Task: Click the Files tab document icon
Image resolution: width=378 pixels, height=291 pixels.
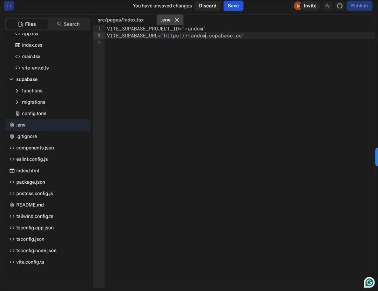Action: click(x=21, y=24)
